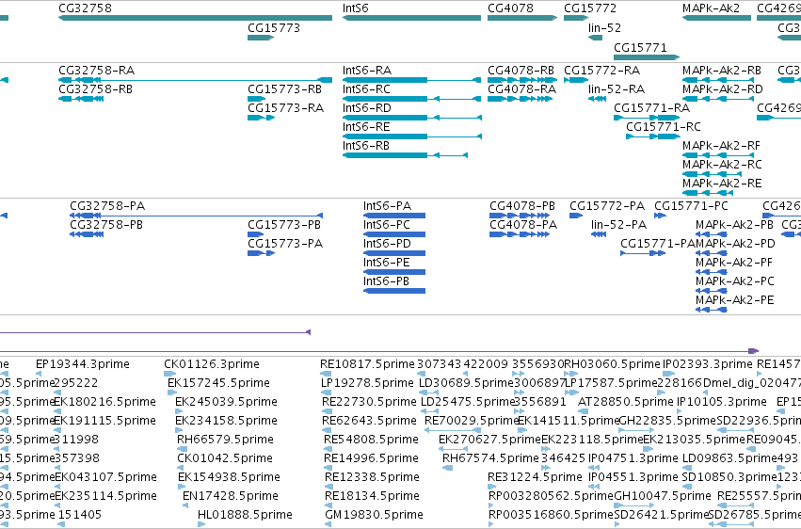
Task: Click MAPk-Ak2-PE protein label
Action: click(734, 300)
